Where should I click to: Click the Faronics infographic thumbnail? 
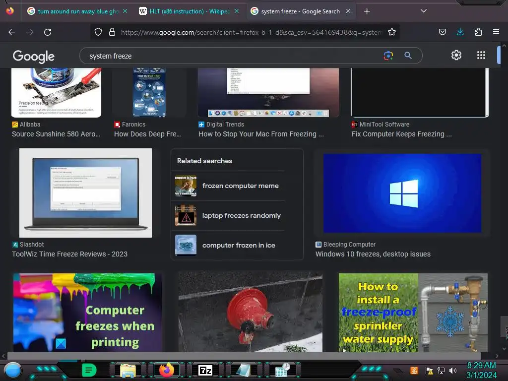pos(149,92)
